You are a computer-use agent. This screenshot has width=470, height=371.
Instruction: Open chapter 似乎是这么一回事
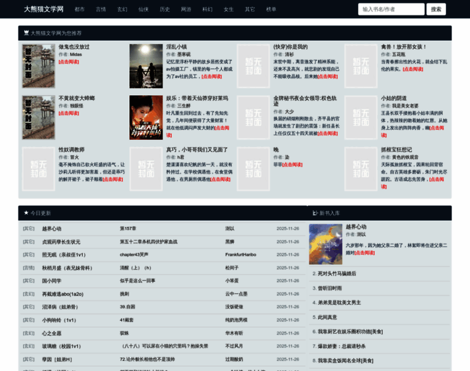(137, 281)
